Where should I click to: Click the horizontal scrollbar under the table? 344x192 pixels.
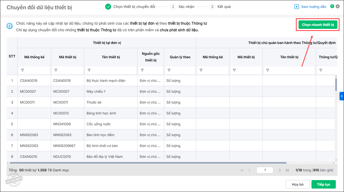[x=148, y=163]
